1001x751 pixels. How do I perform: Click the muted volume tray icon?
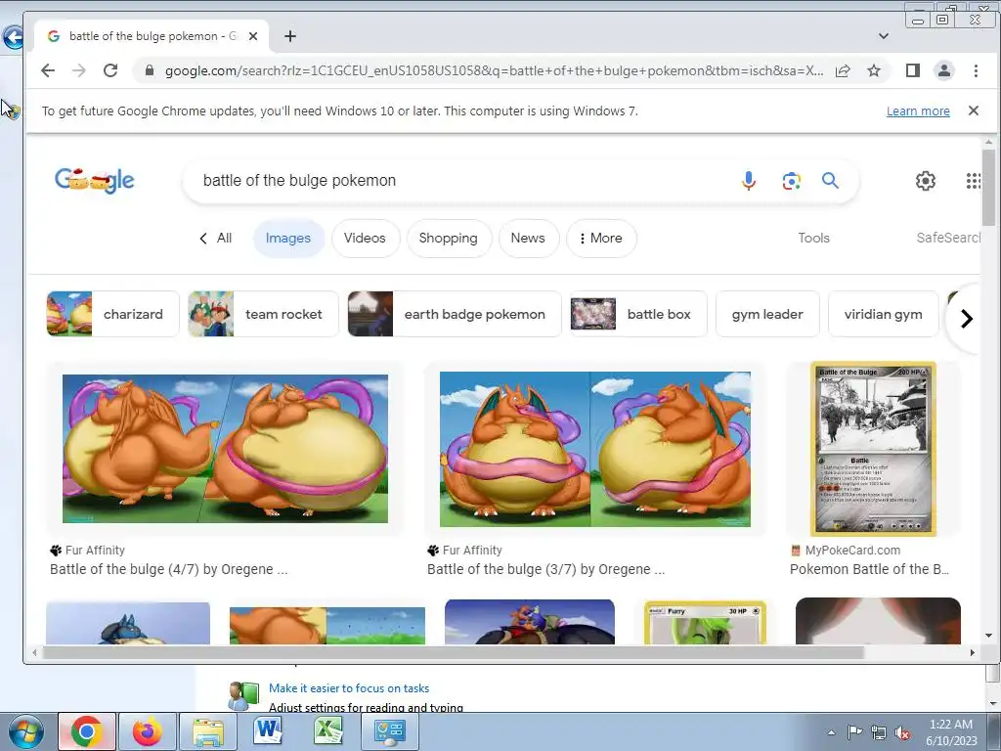[902, 732]
